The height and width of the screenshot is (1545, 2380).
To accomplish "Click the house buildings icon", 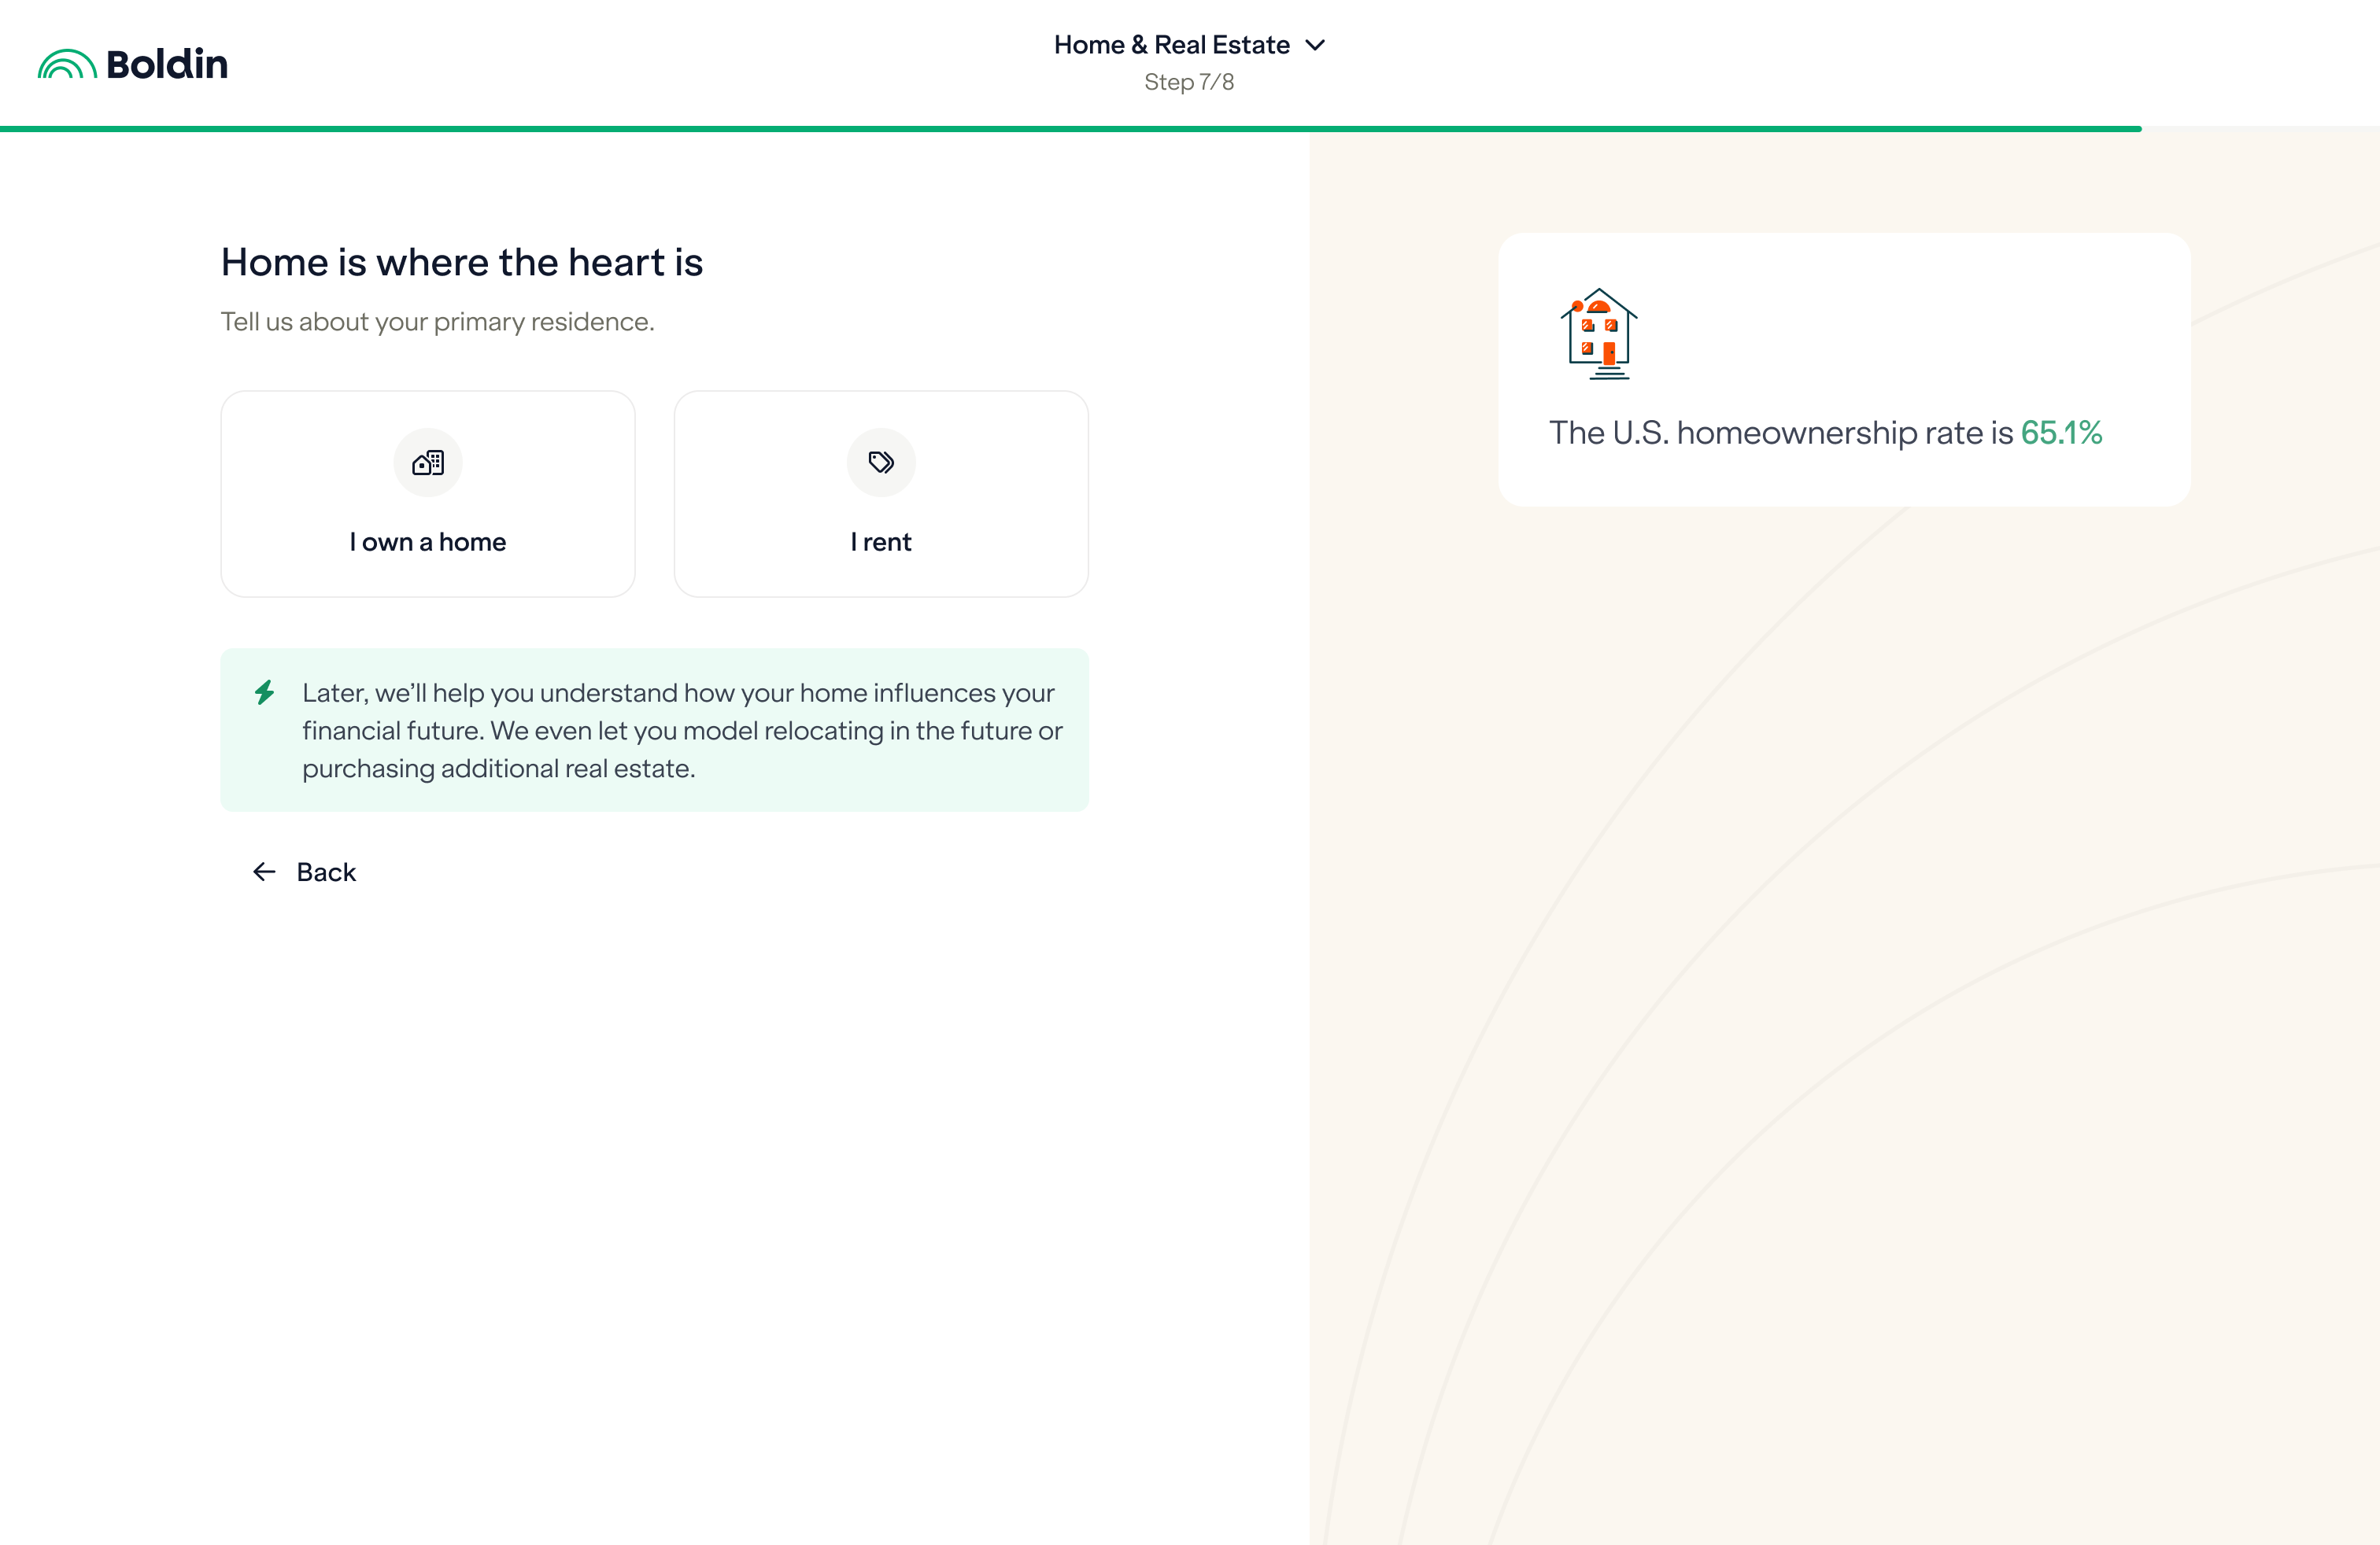I will click(x=428, y=462).
